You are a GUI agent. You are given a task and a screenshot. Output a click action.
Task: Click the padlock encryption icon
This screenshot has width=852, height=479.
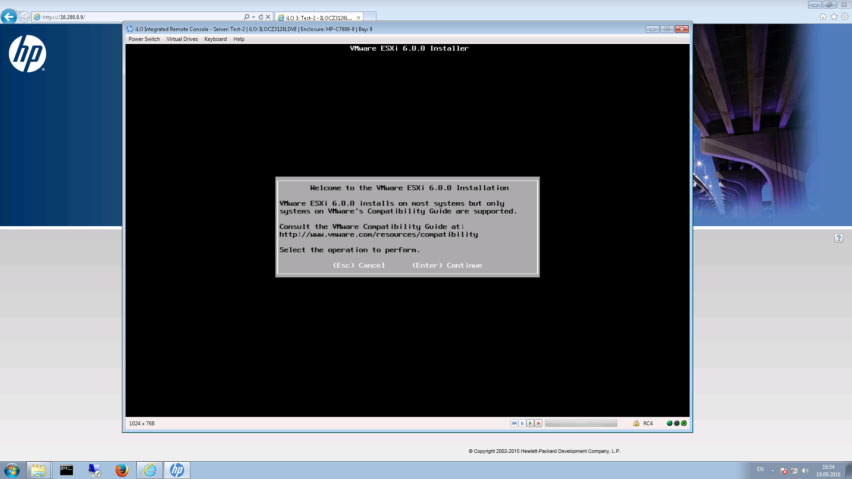tap(636, 423)
